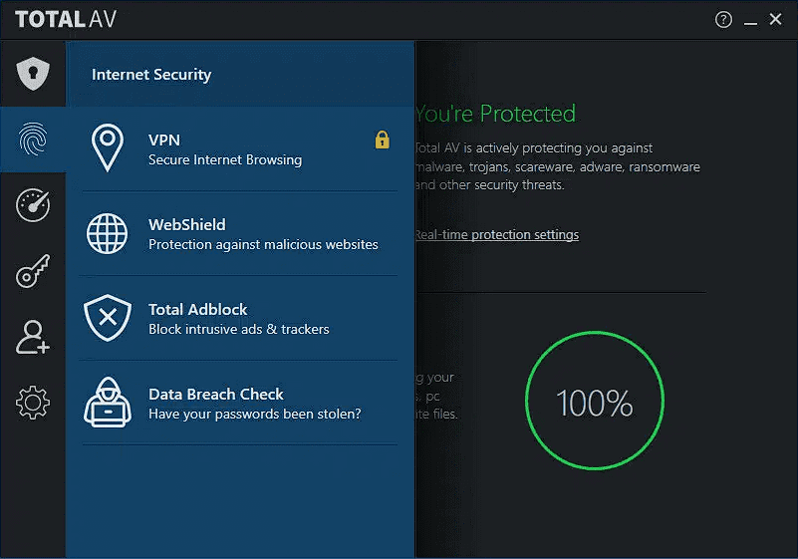Select the fingerprint Internet Security sidebar icon
Screen dimensions: 798x559
tap(33, 139)
